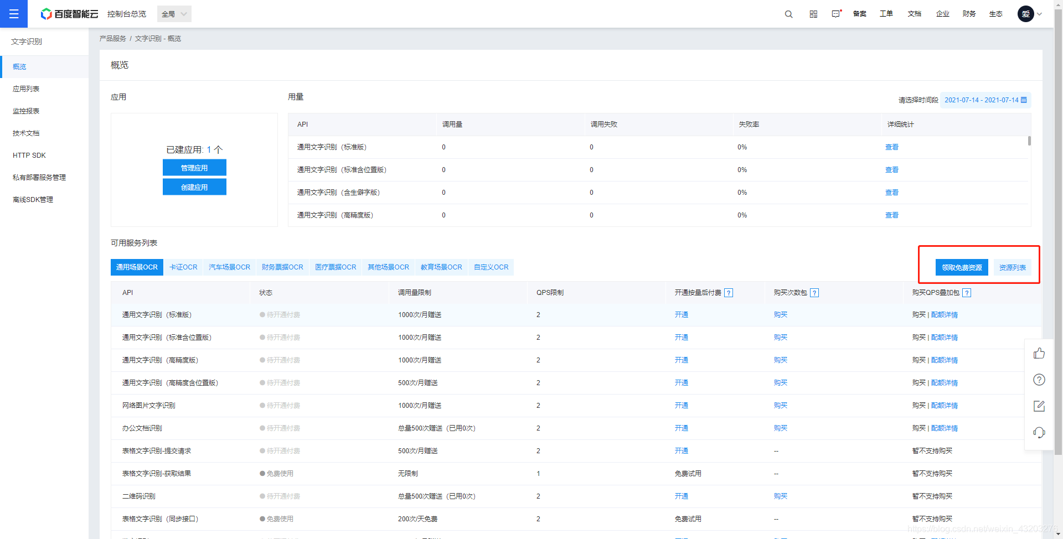The height and width of the screenshot is (539, 1063).
Task: Open 企业 in the top navigation
Action: (x=943, y=14)
